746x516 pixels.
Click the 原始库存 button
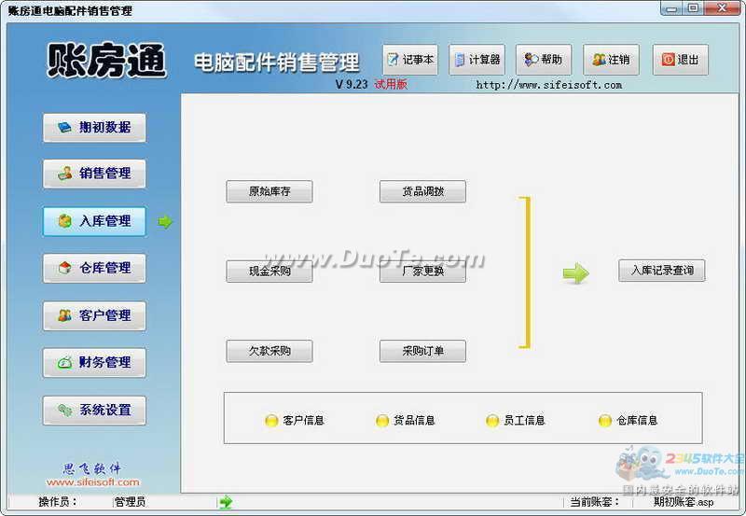coord(269,191)
